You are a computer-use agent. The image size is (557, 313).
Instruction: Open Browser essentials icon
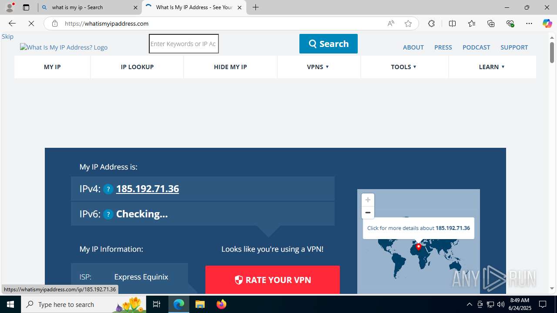click(x=510, y=23)
